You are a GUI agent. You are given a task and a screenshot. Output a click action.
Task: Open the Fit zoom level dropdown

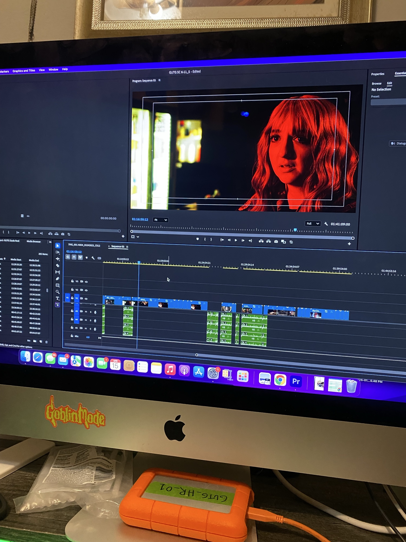(x=161, y=220)
